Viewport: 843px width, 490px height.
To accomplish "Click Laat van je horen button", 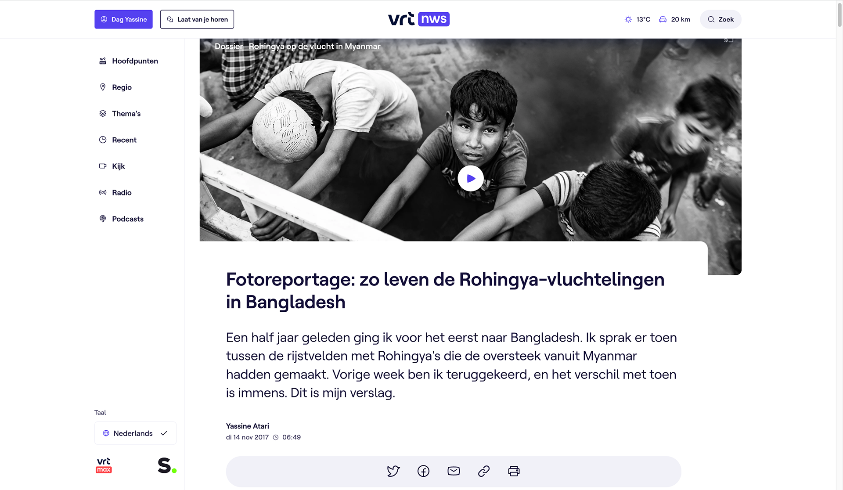I will coord(197,19).
